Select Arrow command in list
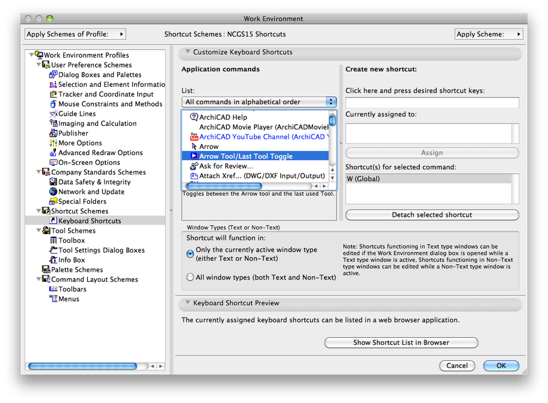 tap(255, 146)
